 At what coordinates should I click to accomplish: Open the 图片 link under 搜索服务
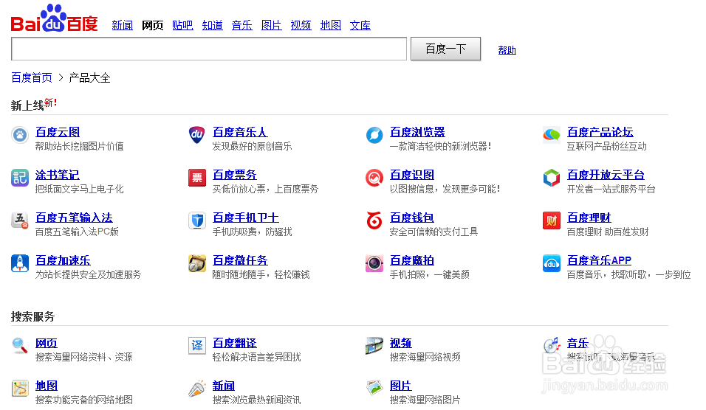click(x=401, y=386)
